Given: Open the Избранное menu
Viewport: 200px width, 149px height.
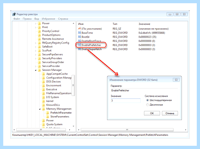Looking at the screenshot, I should click(48, 19).
